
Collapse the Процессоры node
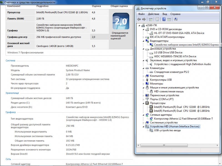[143, 103]
